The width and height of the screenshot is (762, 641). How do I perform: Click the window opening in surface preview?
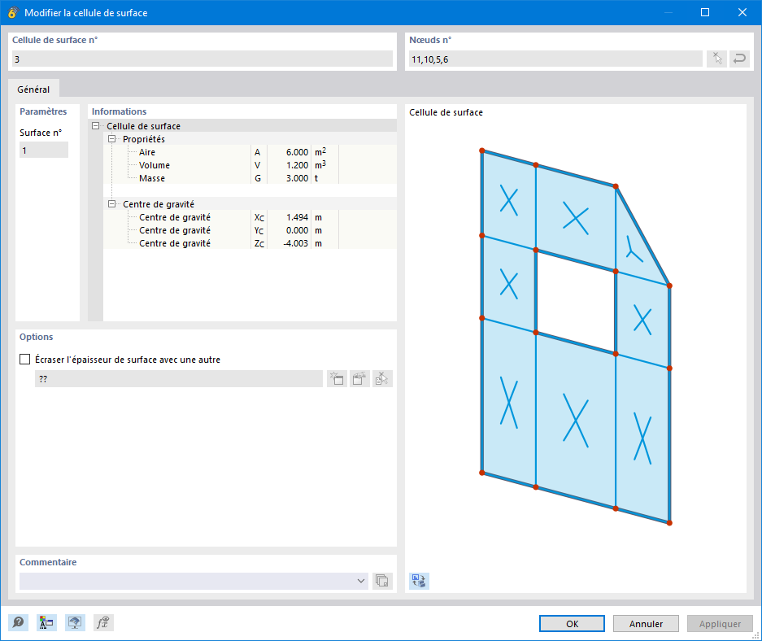tap(576, 302)
